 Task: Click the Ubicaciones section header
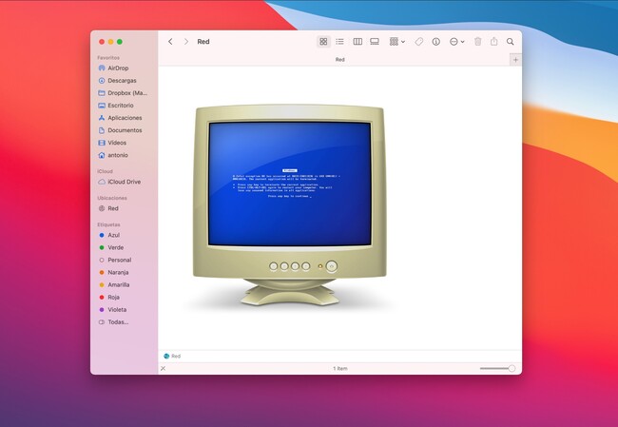(112, 198)
